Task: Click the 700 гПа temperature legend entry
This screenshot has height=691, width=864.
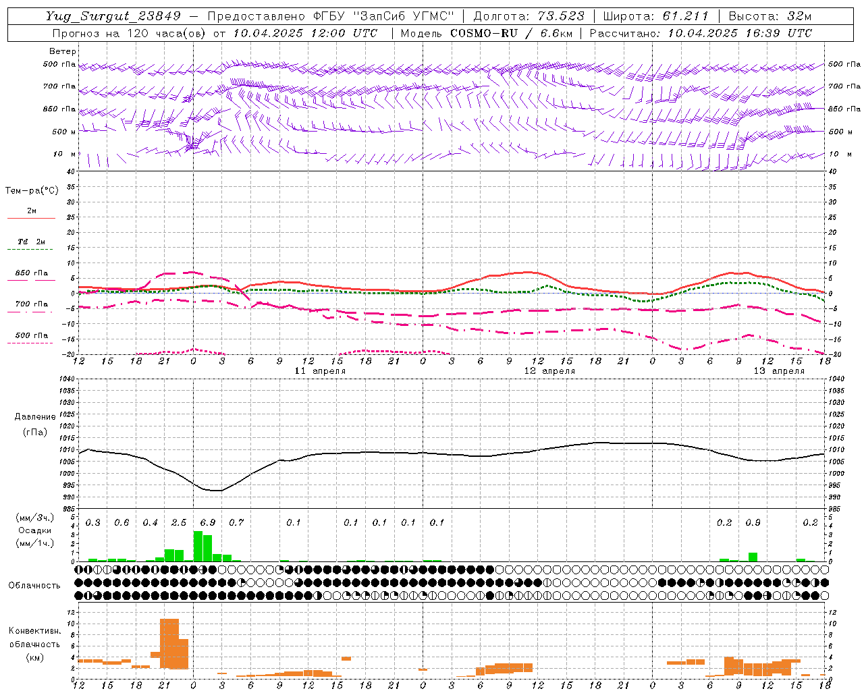Action: point(31,304)
